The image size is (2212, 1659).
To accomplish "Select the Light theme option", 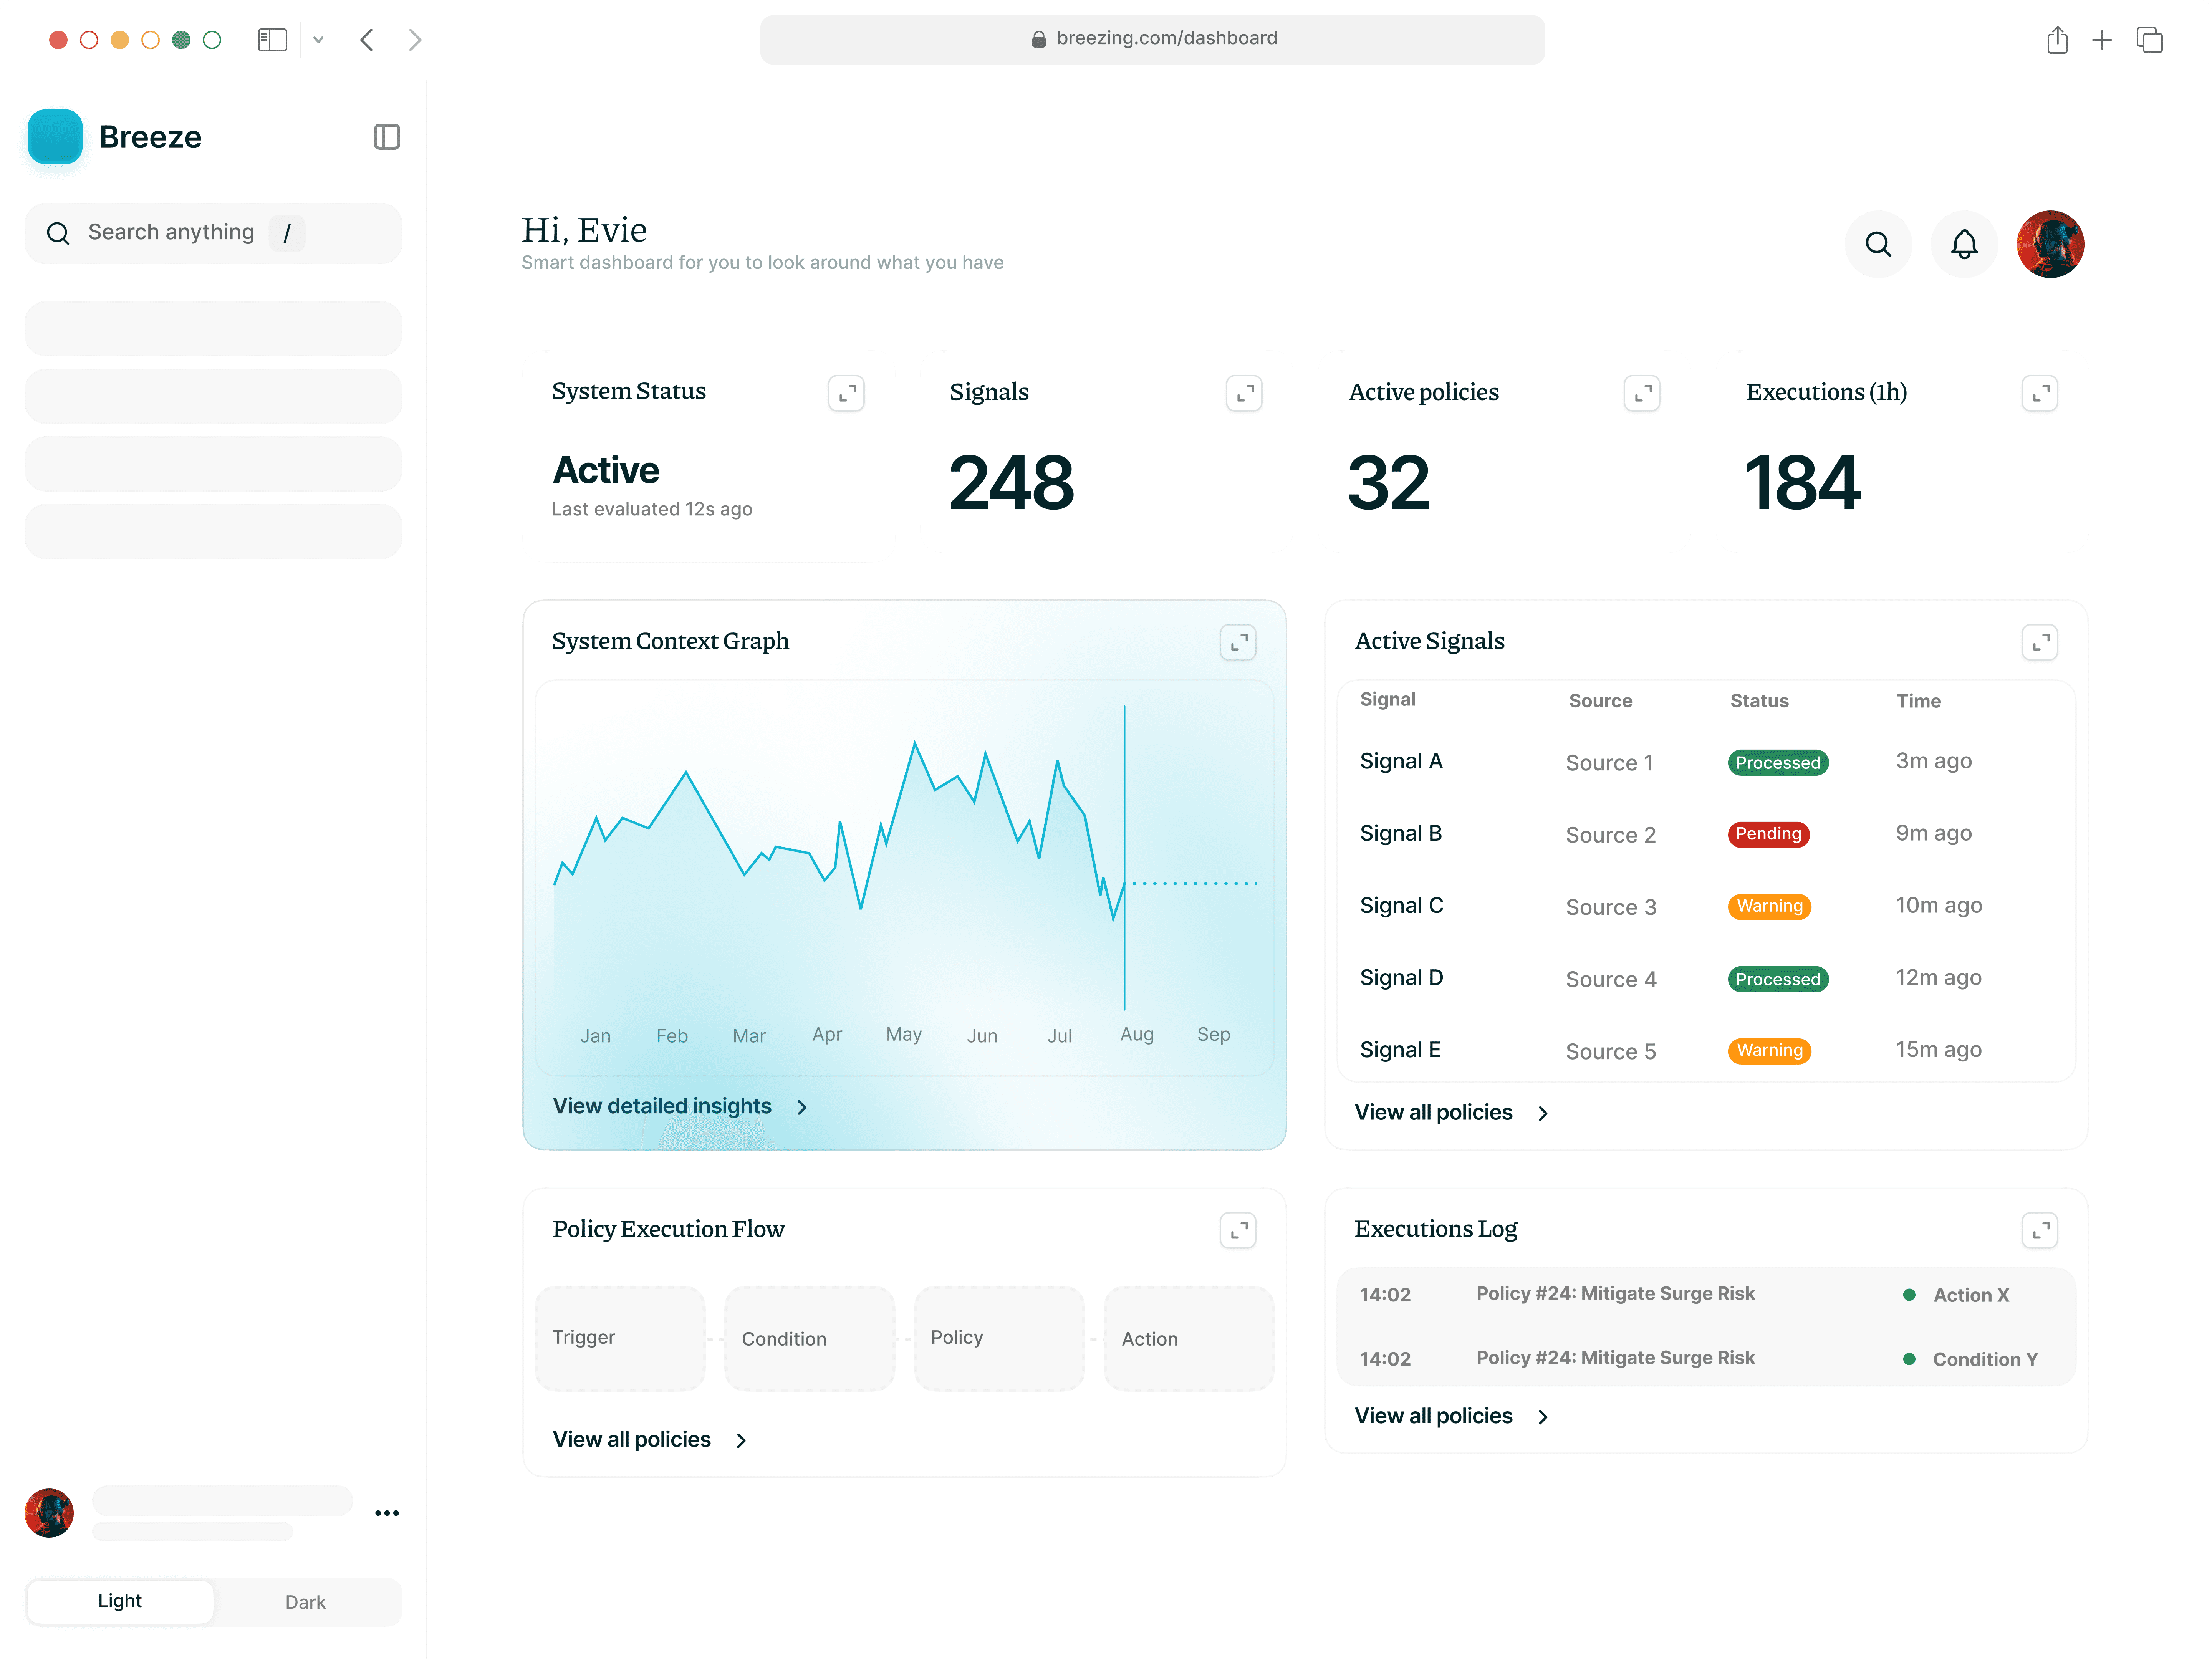I will 120,1601.
